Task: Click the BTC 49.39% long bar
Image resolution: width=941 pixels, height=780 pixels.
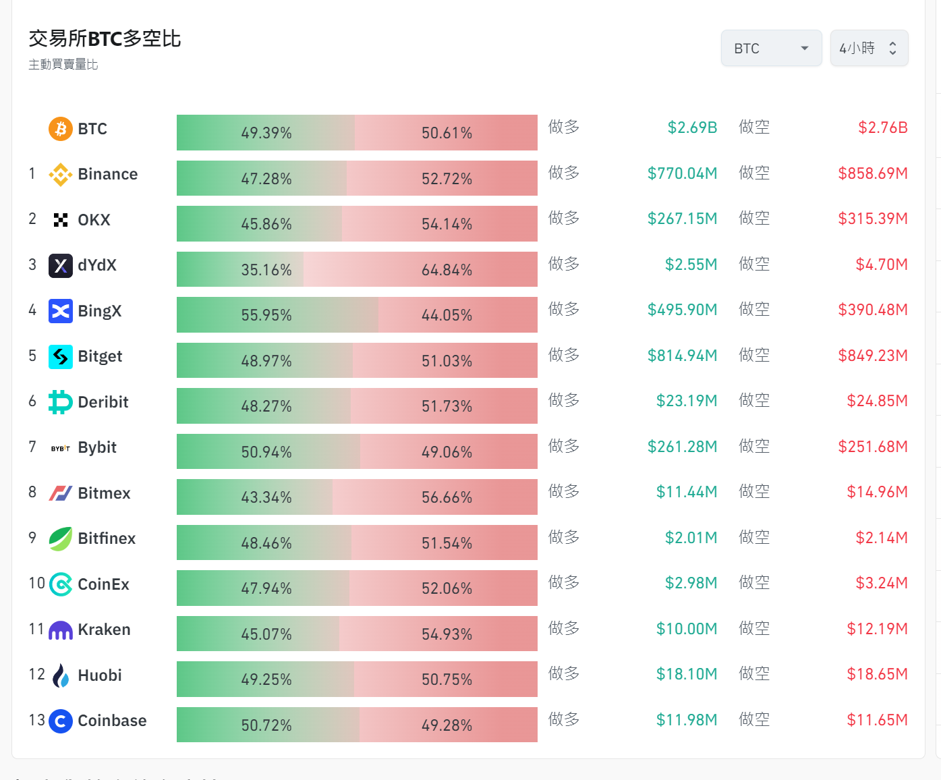Action: (x=266, y=133)
